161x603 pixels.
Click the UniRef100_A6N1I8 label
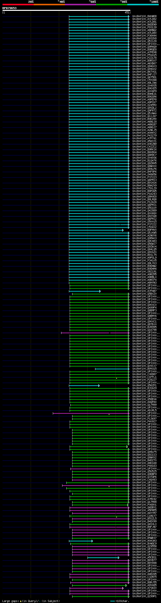pos(144,122)
